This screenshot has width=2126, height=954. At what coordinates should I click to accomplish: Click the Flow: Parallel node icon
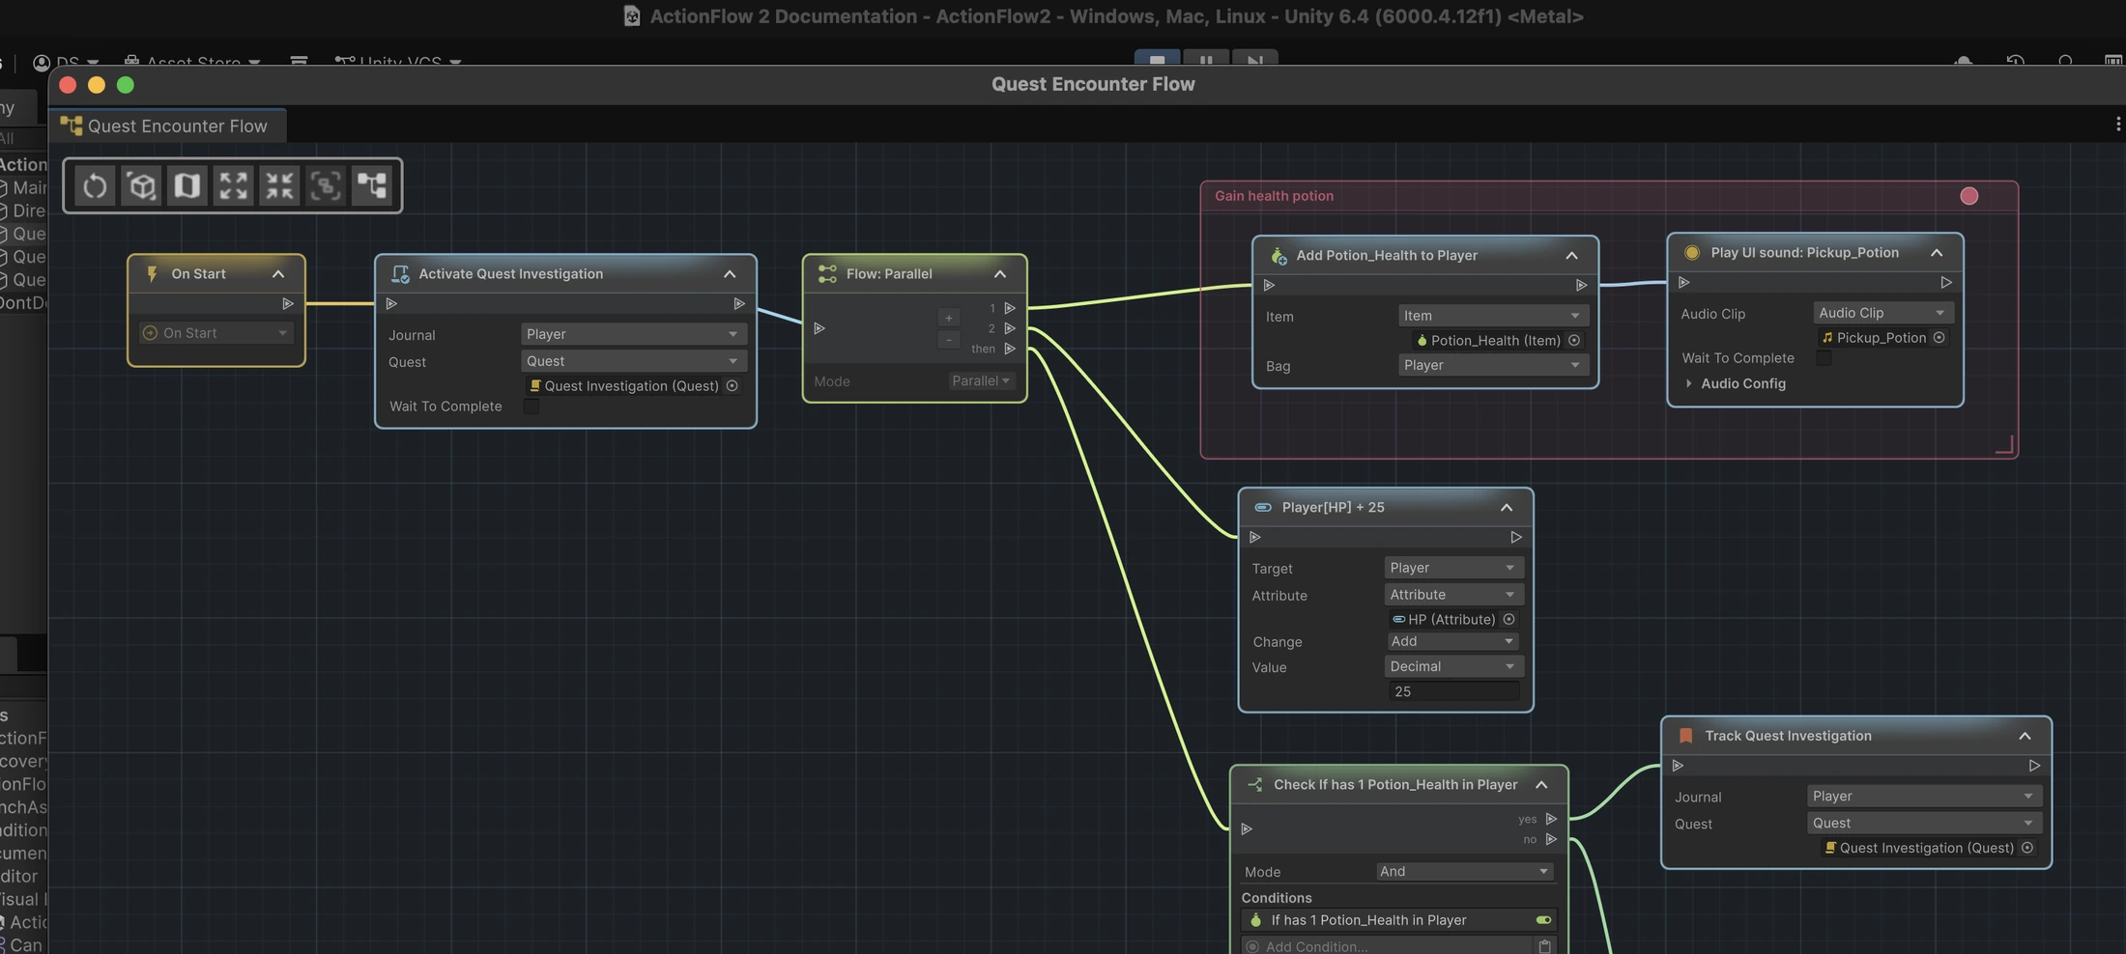(827, 274)
